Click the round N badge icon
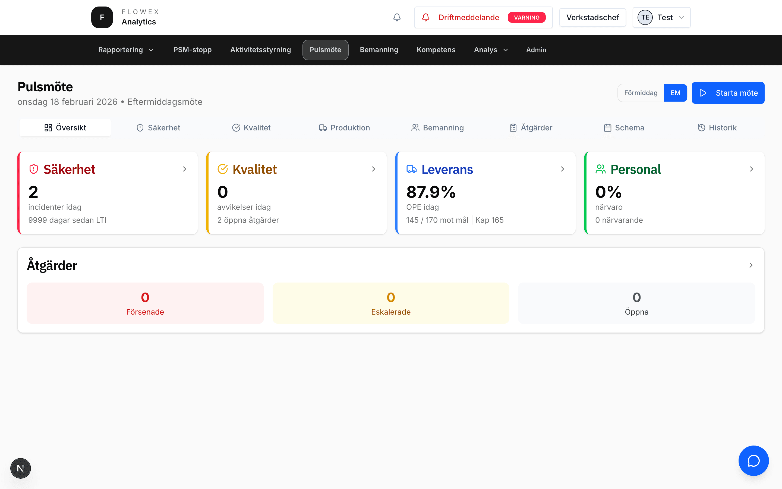Viewport: 782px width, 489px height. coord(20,468)
